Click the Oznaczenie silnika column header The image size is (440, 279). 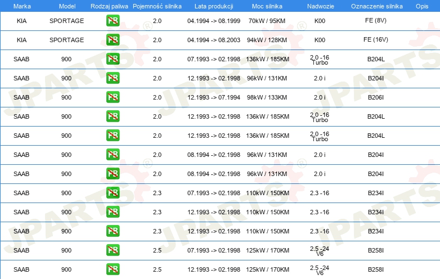[377, 6]
